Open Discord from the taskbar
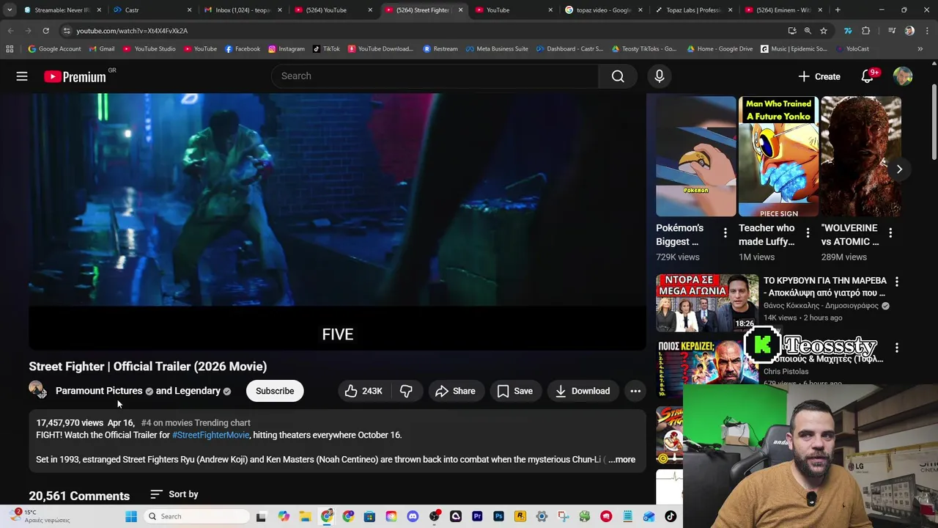 [413, 516]
